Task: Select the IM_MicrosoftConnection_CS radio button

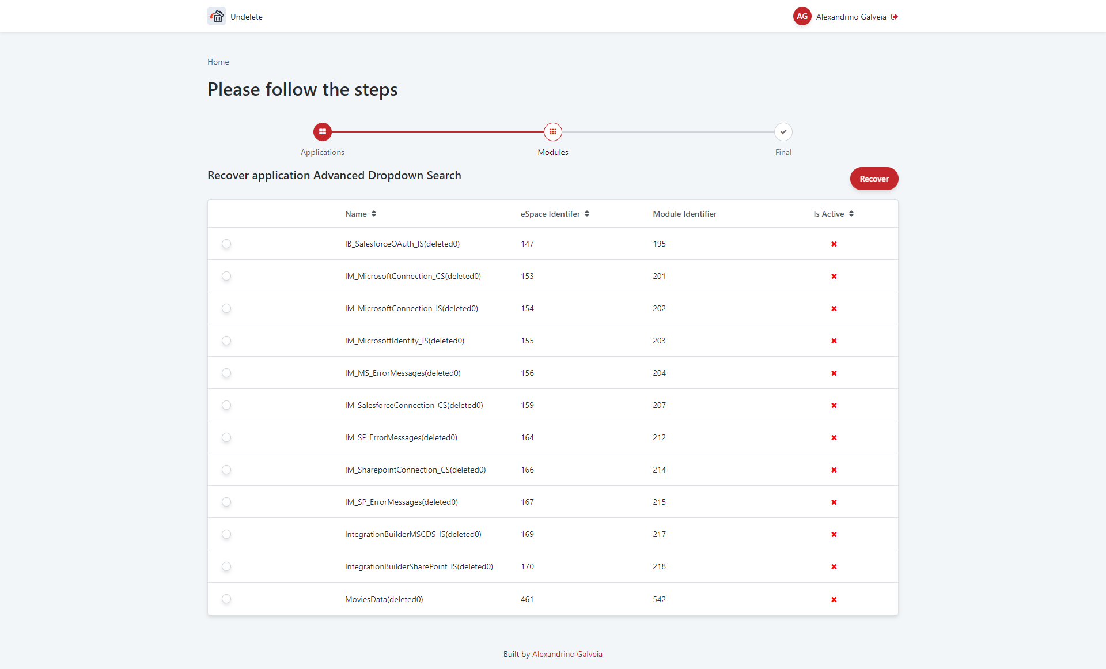Action: click(226, 276)
